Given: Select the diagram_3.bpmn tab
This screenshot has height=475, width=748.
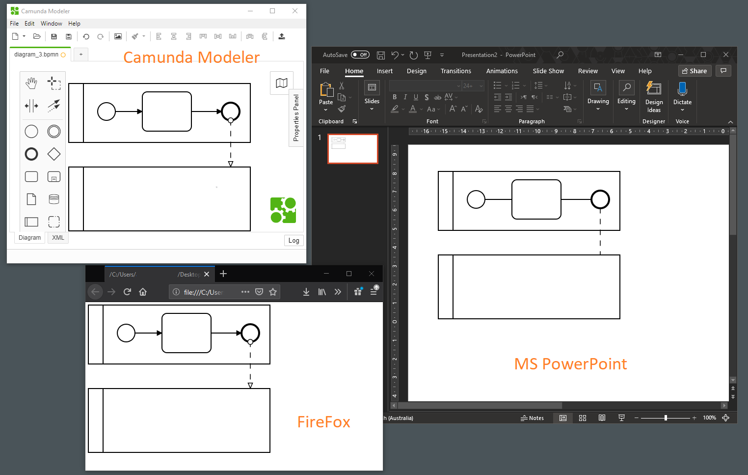Looking at the screenshot, I should click(x=40, y=55).
